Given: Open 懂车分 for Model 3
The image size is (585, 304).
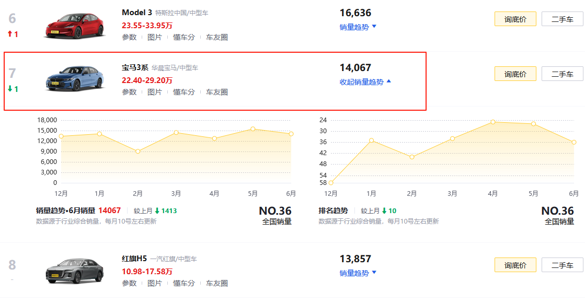Looking at the screenshot, I should tap(183, 37).
